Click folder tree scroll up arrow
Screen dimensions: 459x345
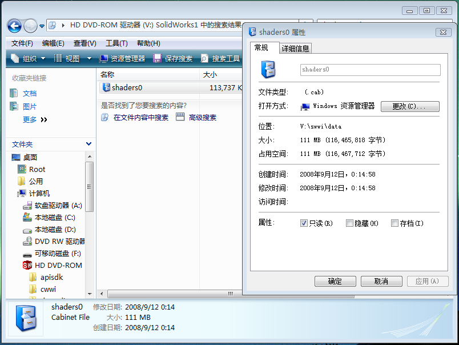(90, 157)
